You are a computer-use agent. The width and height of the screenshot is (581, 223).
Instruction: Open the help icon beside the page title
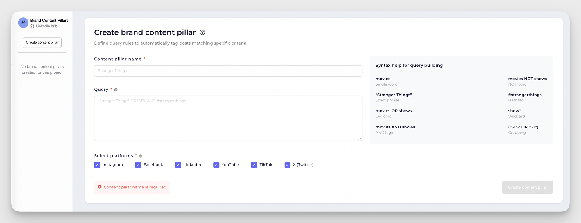pyautogui.click(x=202, y=32)
